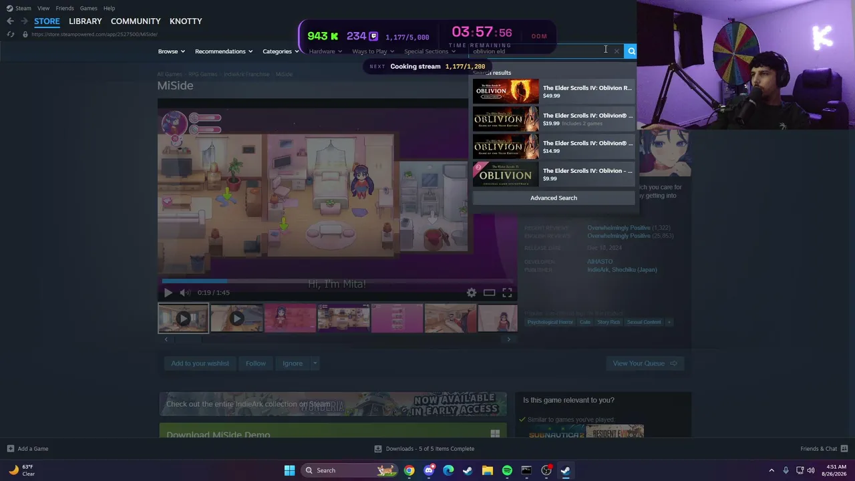
Task: Play the MiSide trailer video
Action: pyautogui.click(x=168, y=293)
